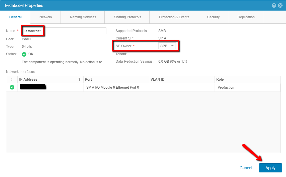Image resolution: width=286 pixels, height=177 pixels.
Task: Click the green OK status icon
Action: coord(24,54)
